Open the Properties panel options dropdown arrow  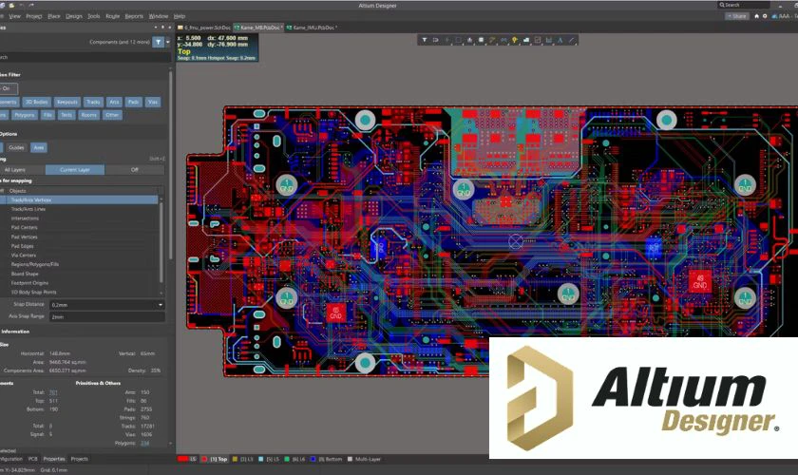(x=156, y=27)
